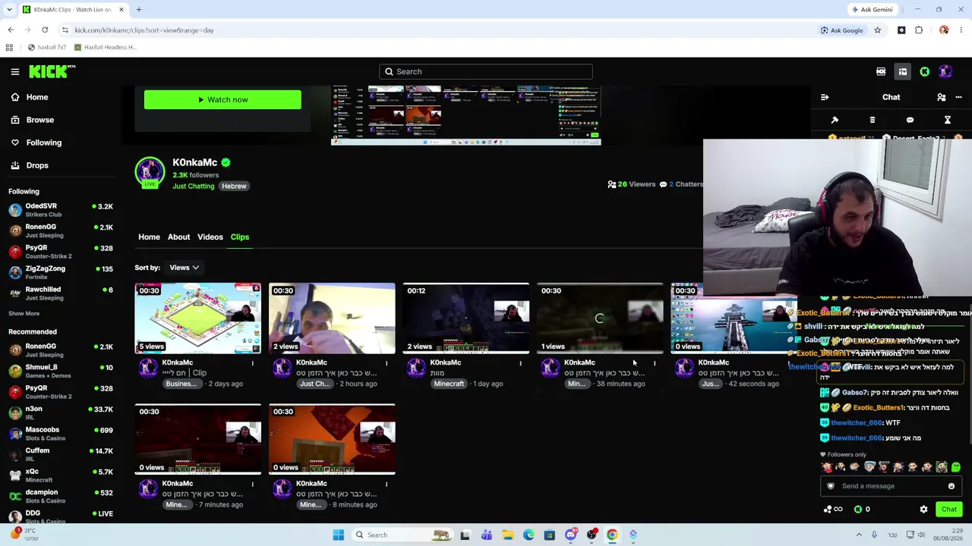Send message with the green Chat button
972x546 pixels.
coord(949,510)
